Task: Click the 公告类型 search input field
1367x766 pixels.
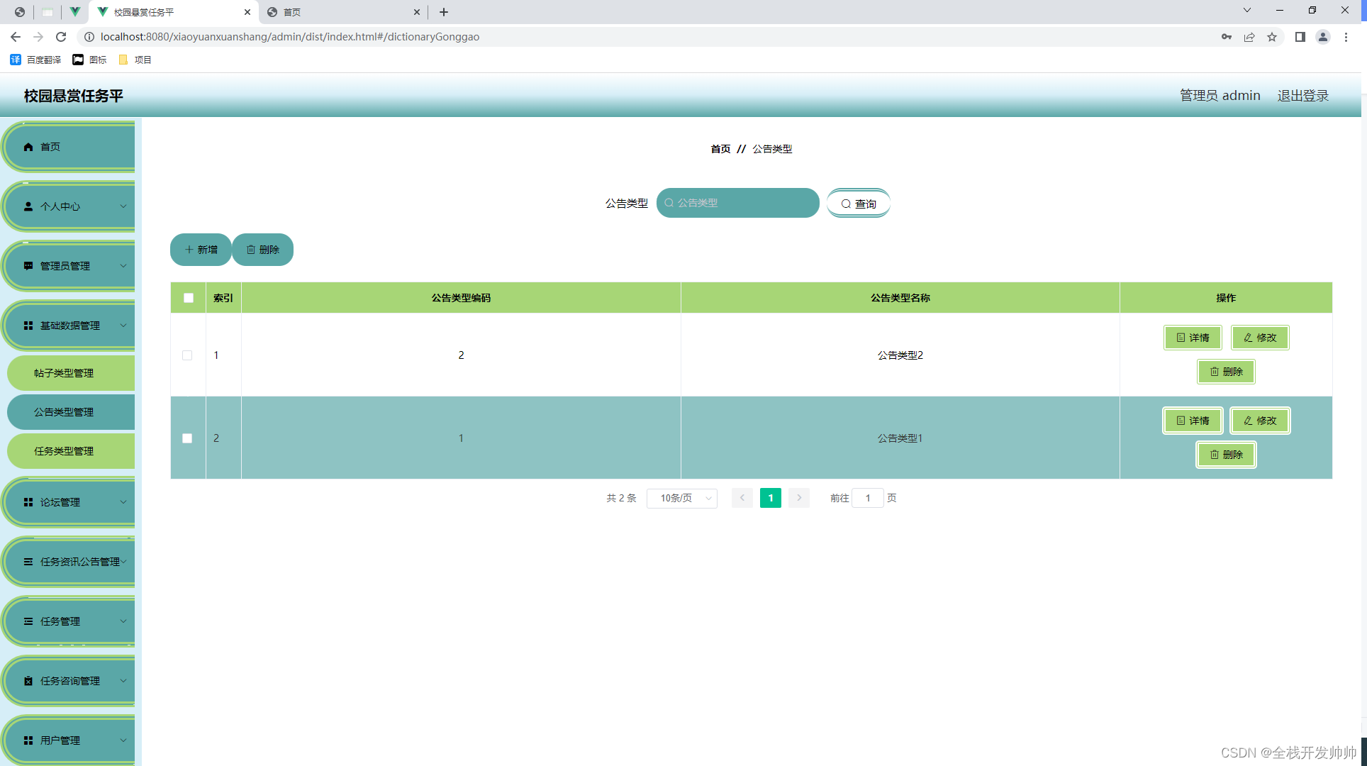Action: [739, 203]
